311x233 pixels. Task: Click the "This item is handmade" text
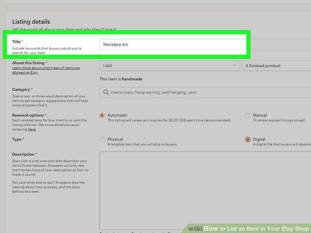coord(121,79)
